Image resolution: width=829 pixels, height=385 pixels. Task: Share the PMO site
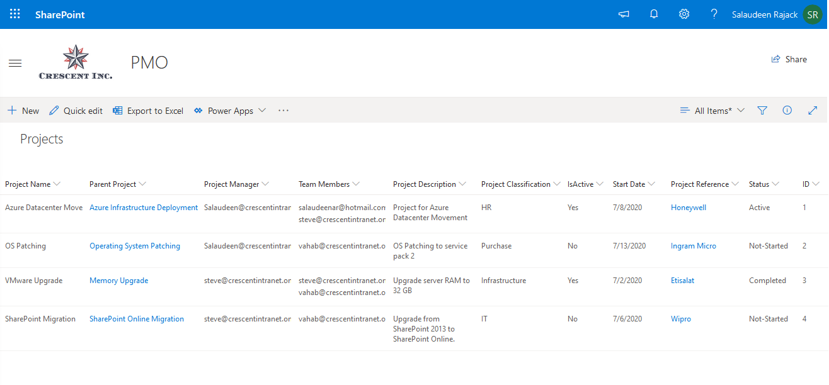(789, 59)
